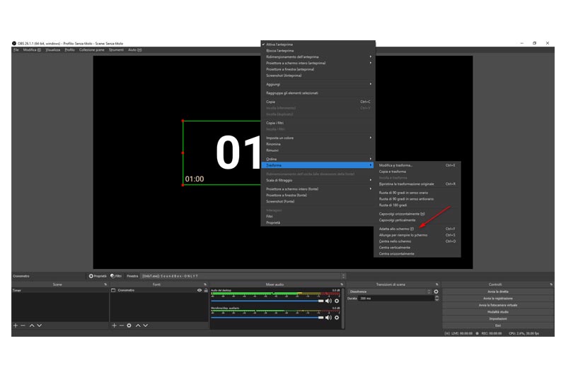Expand the Ordina submenu

(318, 159)
